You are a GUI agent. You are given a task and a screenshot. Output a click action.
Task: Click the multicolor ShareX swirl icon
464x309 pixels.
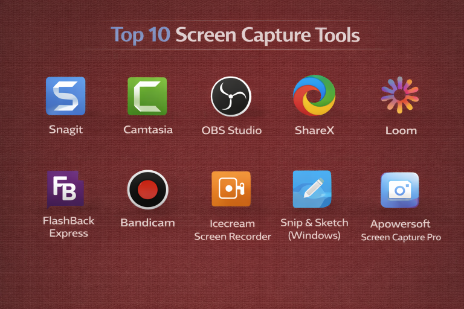tap(314, 95)
